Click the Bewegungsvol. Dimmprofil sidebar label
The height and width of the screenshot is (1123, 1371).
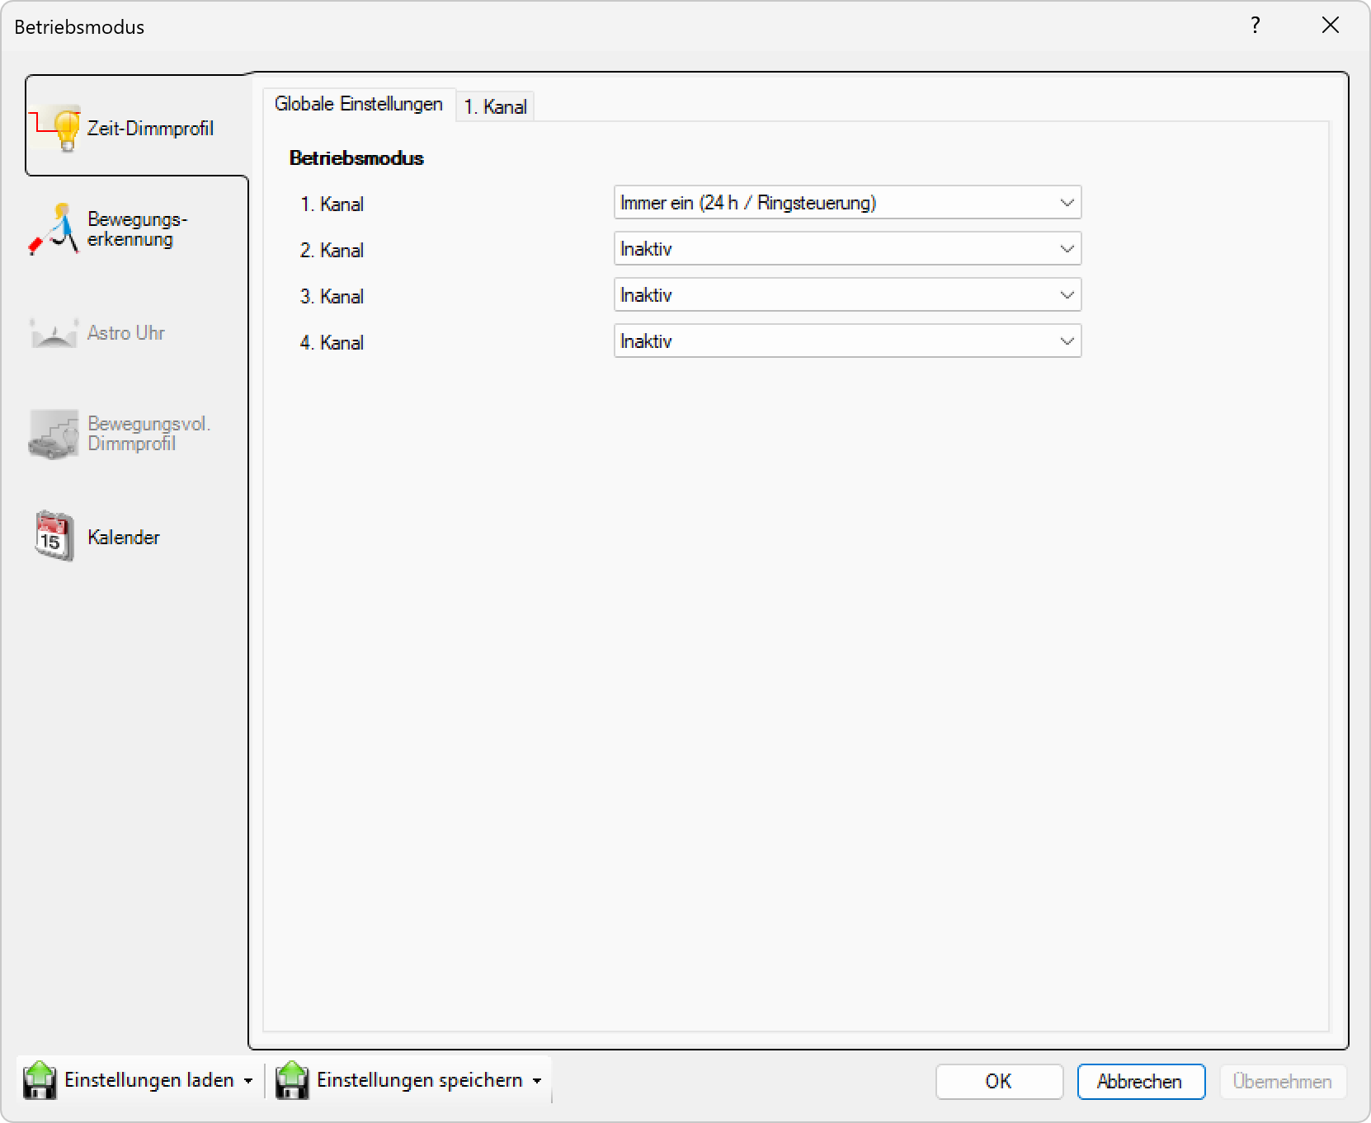point(149,434)
